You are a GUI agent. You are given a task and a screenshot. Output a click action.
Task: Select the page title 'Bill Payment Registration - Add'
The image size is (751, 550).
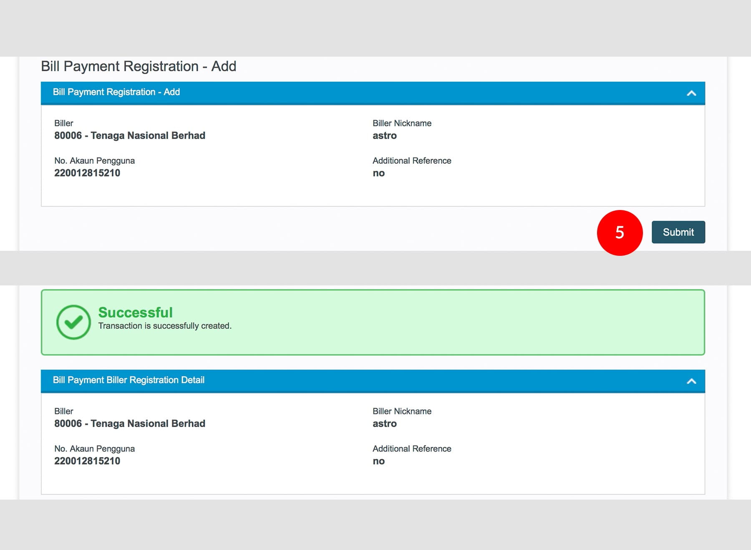pos(139,66)
